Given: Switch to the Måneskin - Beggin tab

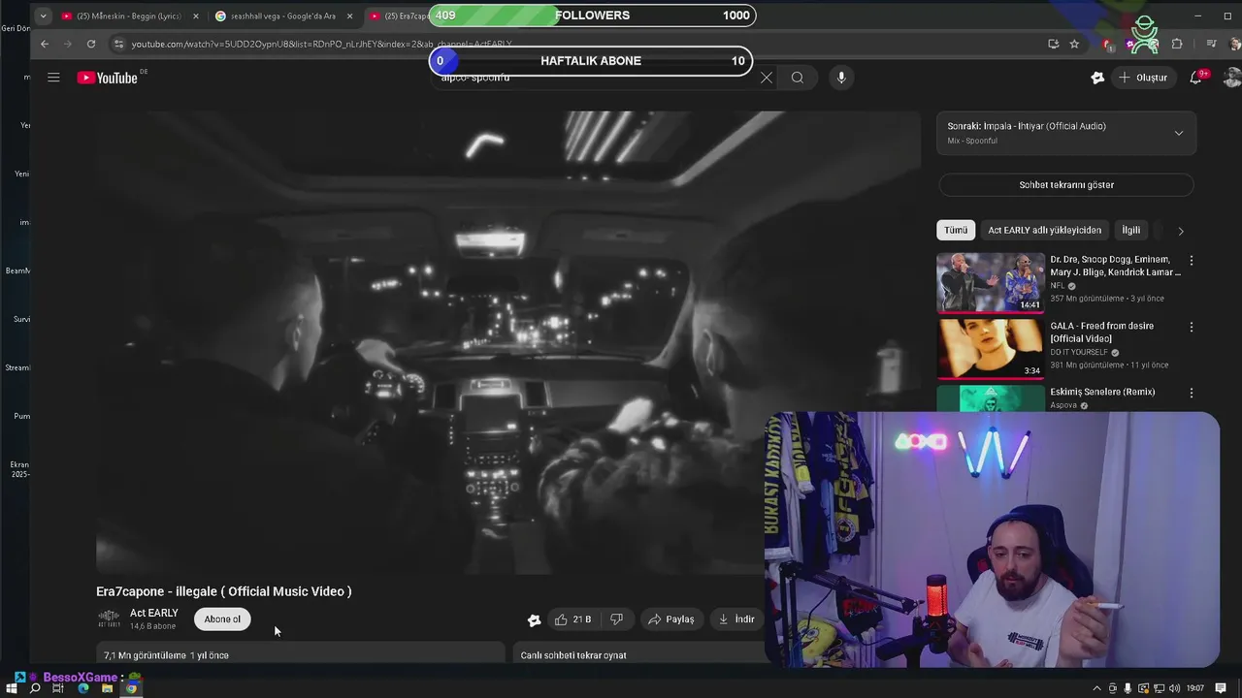Looking at the screenshot, I should point(121,16).
